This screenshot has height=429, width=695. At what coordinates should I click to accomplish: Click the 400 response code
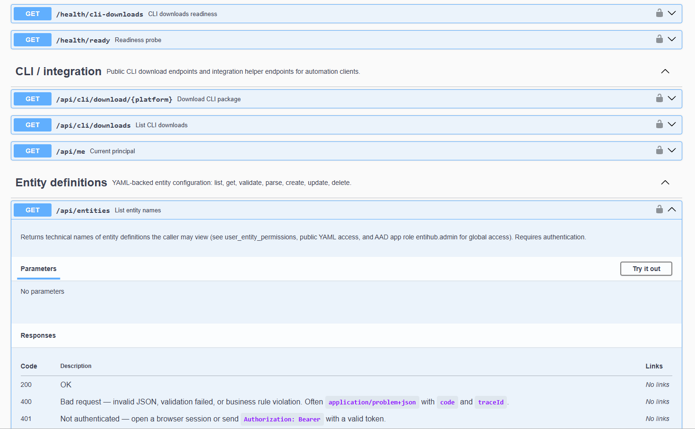(x=26, y=402)
